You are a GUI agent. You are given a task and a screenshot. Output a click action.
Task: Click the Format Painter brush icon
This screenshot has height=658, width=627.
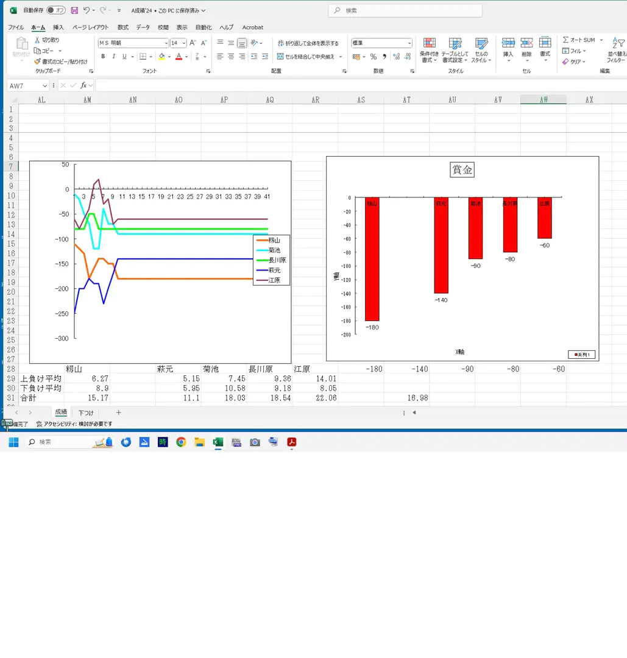point(37,62)
